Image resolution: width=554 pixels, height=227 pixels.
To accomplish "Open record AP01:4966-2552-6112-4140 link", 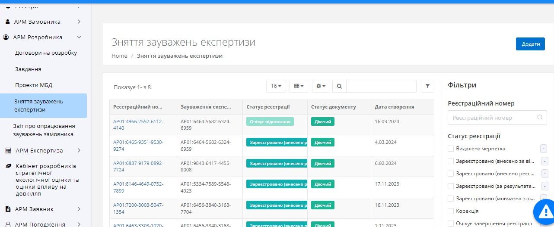I will [x=138, y=124].
